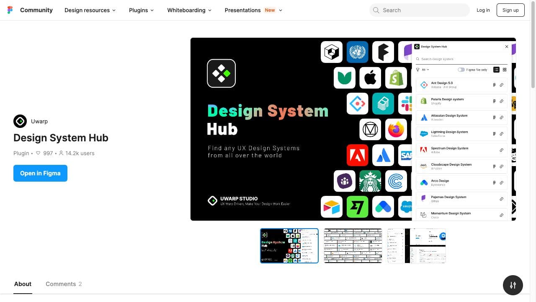The width and height of the screenshot is (536, 302).
Task: Click the Figma file icon on Arco Design row
Action: (494, 182)
